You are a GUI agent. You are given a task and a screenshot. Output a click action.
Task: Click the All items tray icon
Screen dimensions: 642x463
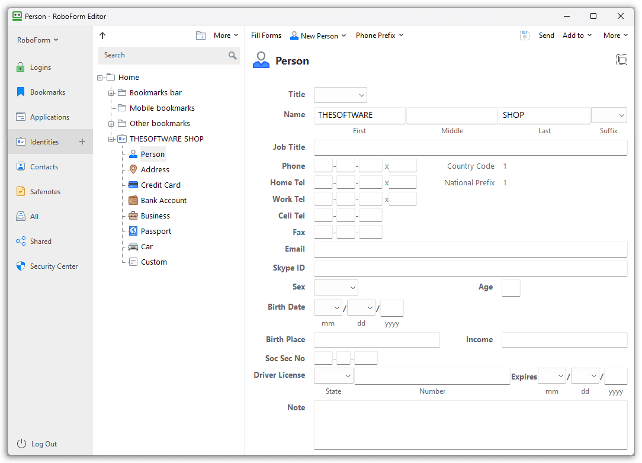tap(21, 217)
